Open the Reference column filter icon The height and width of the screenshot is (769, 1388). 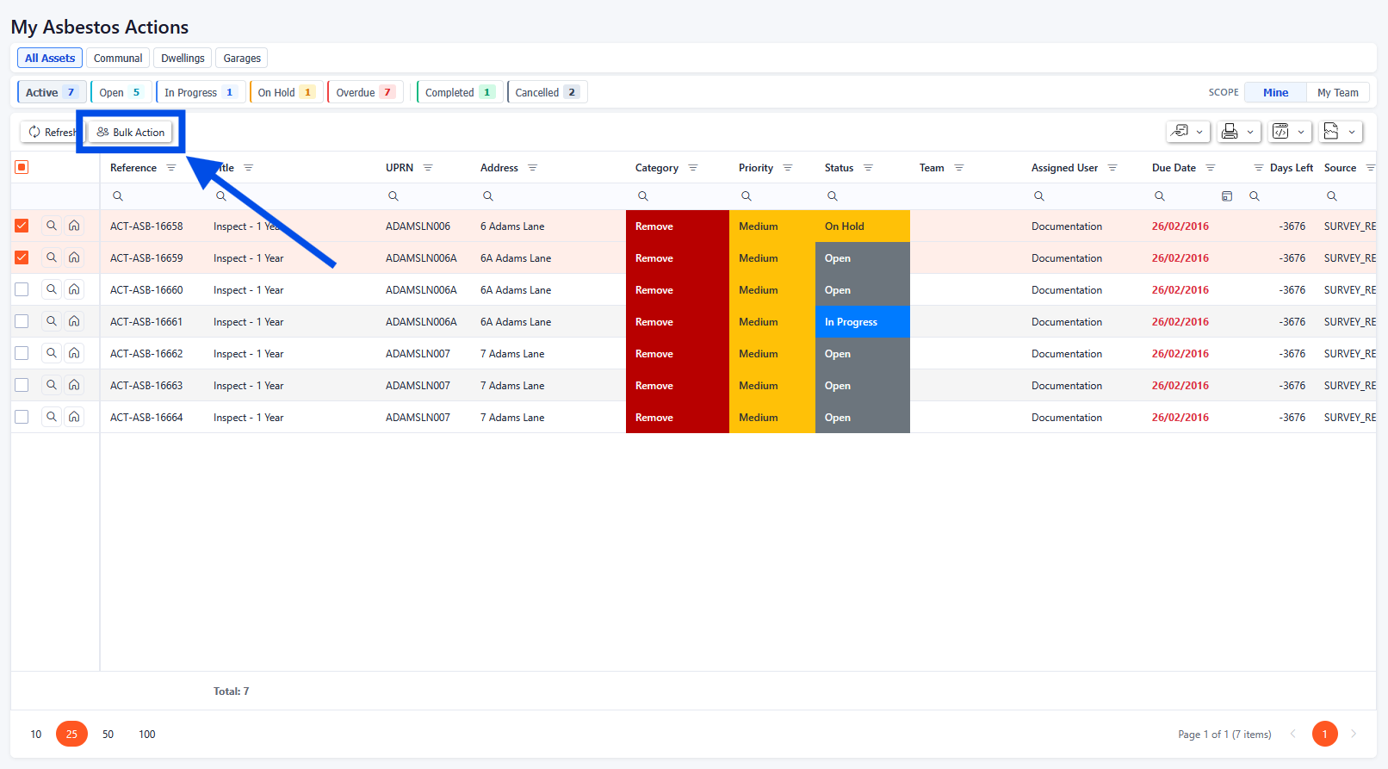click(171, 168)
